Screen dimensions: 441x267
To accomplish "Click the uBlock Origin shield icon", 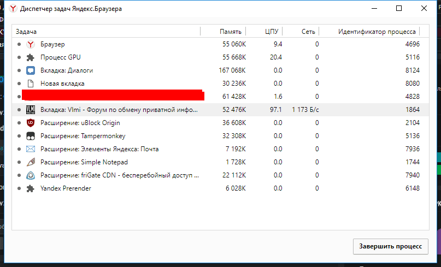I will (31, 123).
